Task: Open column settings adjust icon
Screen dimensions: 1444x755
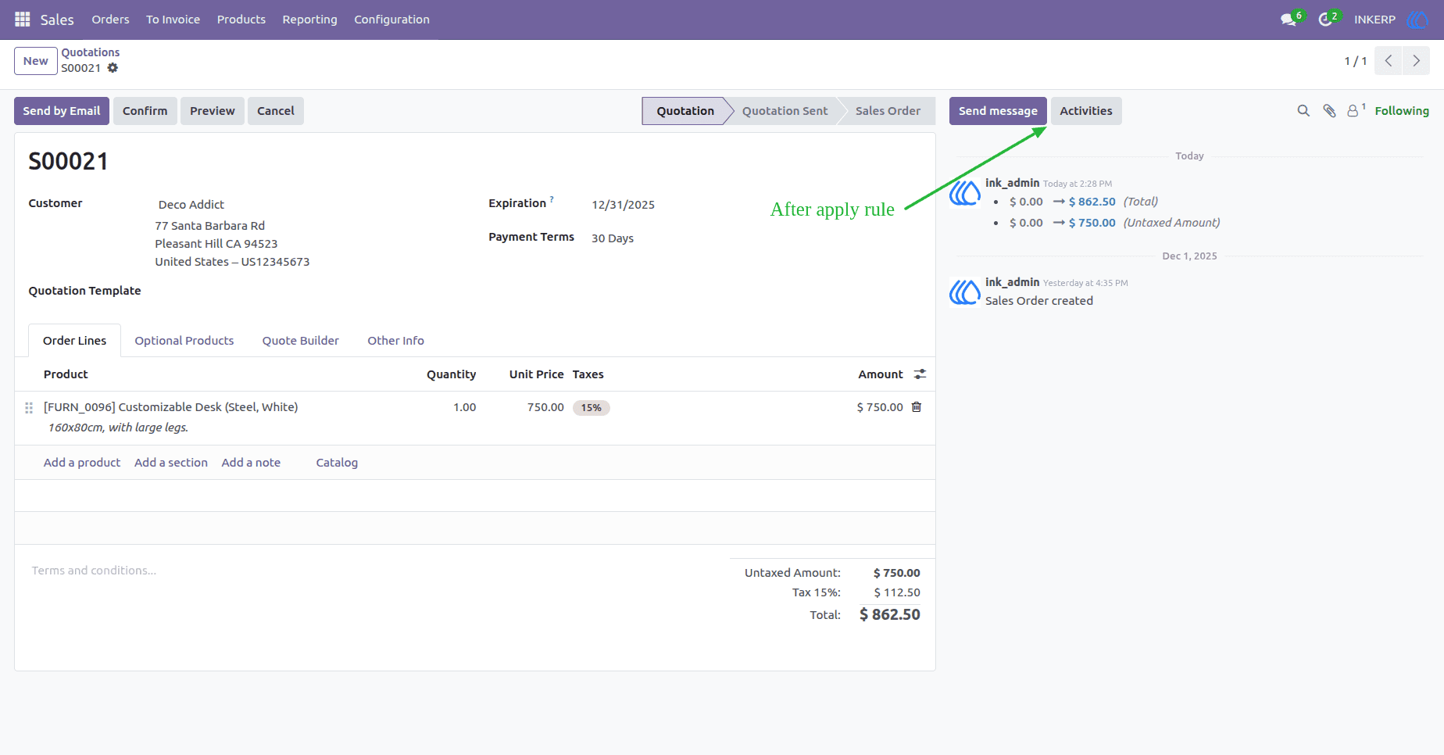Action: (x=920, y=374)
